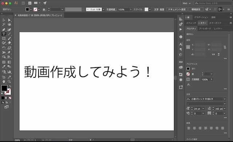Expand the 42 pt leading dropdown
This screenshot has height=142, width=233.
[225, 109]
